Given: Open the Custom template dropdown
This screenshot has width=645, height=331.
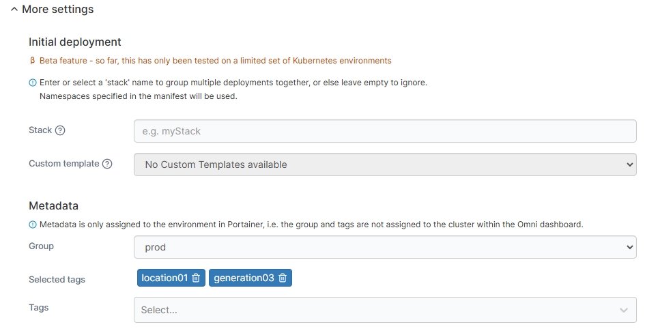Looking at the screenshot, I should click(385, 164).
